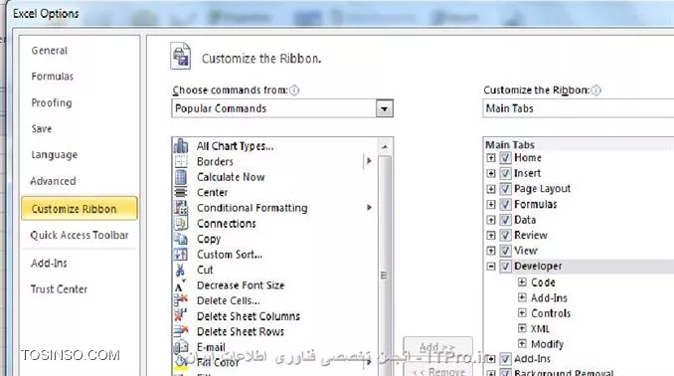Open the Formulas options category
The height and width of the screenshot is (376, 674).
tap(52, 77)
